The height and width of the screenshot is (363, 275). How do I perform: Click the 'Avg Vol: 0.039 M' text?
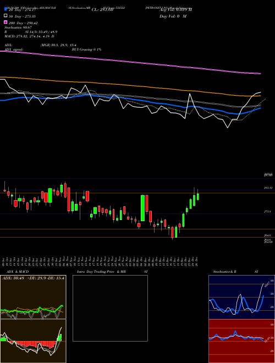tap(175, 10)
